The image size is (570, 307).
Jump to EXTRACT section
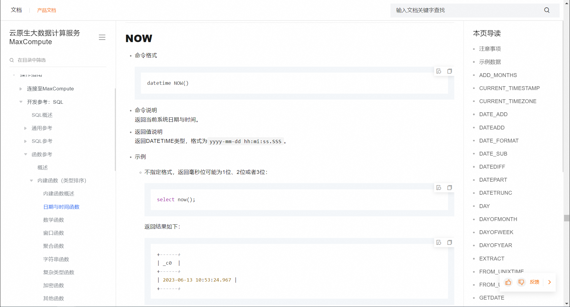[x=492, y=259]
